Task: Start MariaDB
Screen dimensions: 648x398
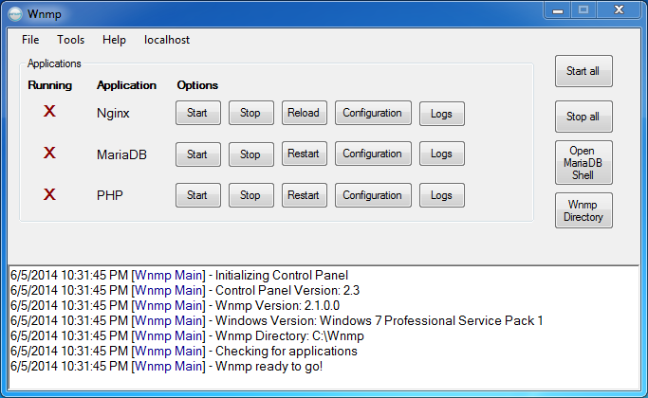Action: (198, 154)
